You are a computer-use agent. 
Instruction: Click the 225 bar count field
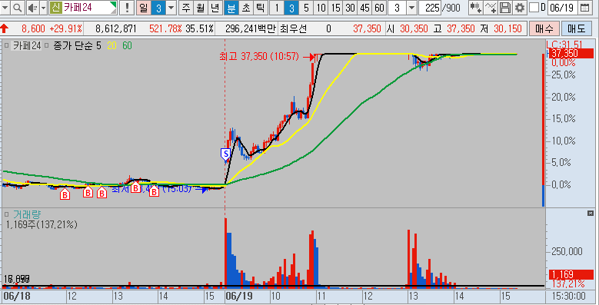[430, 8]
